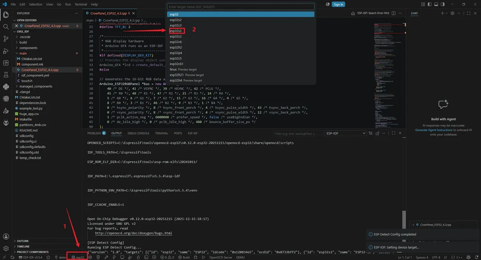Click Generate Agent Instructions link
Viewport: 481px width, 260px height.
pyautogui.click(x=434, y=130)
